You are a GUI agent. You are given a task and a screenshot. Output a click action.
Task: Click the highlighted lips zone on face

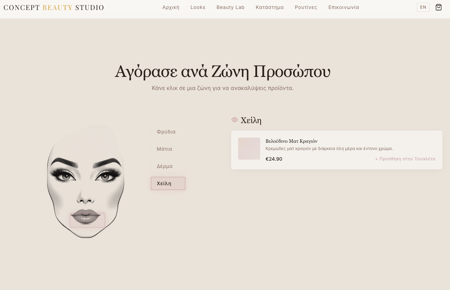[x=87, y=220]
